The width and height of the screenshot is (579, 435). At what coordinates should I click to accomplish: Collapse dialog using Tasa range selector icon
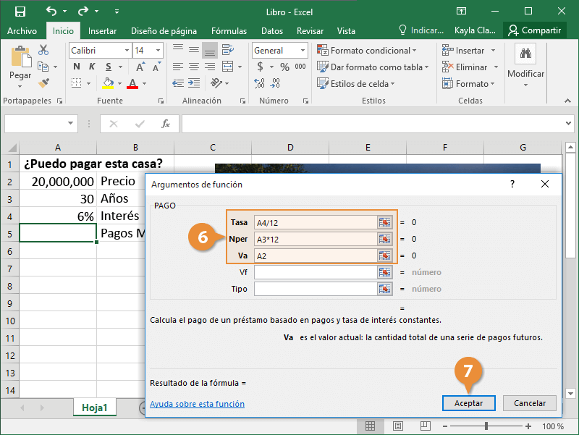[384, 222]
